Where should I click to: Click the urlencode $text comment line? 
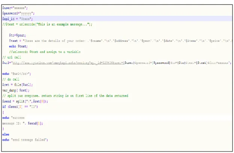(x=45, y=52)
